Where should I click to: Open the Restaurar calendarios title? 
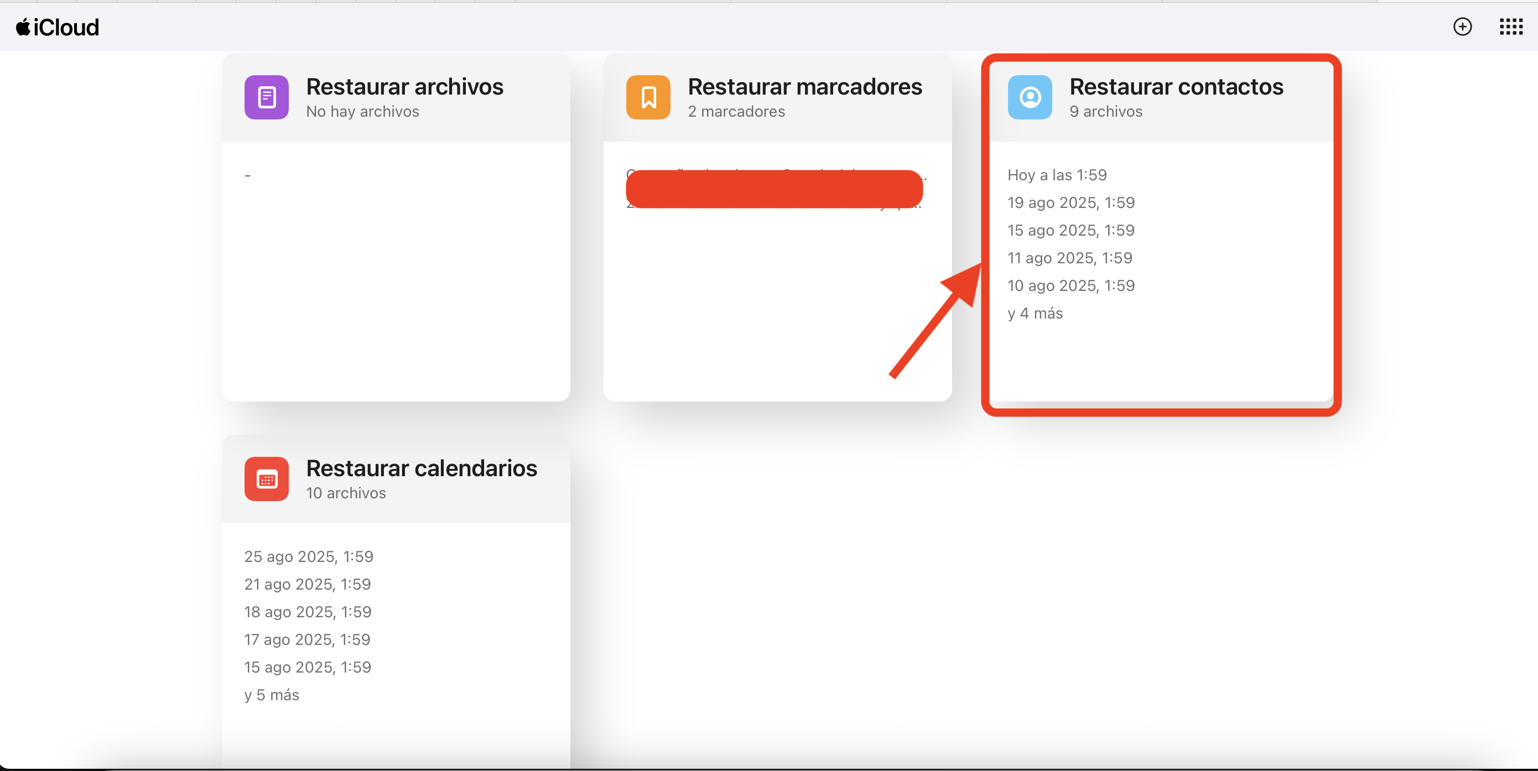[421, 468]
